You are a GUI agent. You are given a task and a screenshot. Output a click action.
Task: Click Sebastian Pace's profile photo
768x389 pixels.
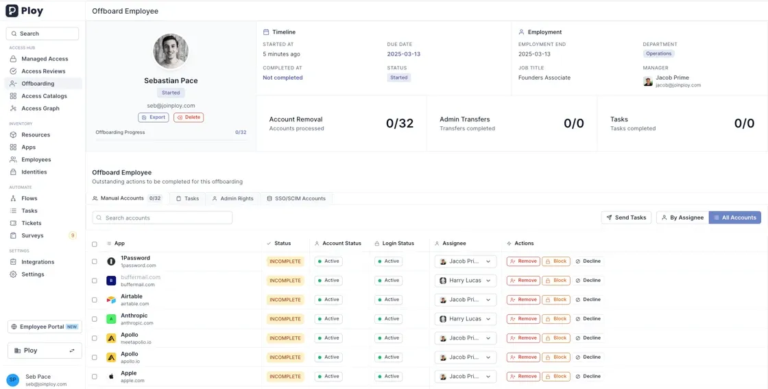click(171, 51)
